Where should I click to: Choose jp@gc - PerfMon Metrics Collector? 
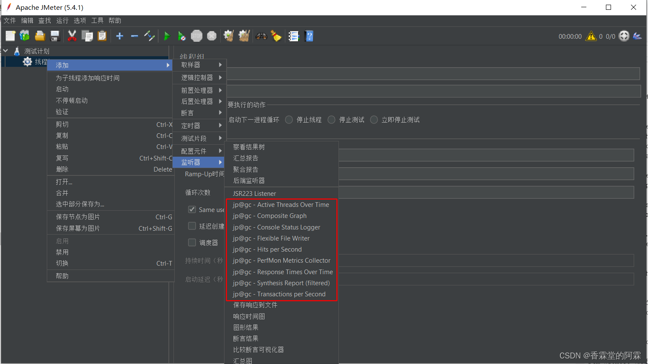[281, 261]
